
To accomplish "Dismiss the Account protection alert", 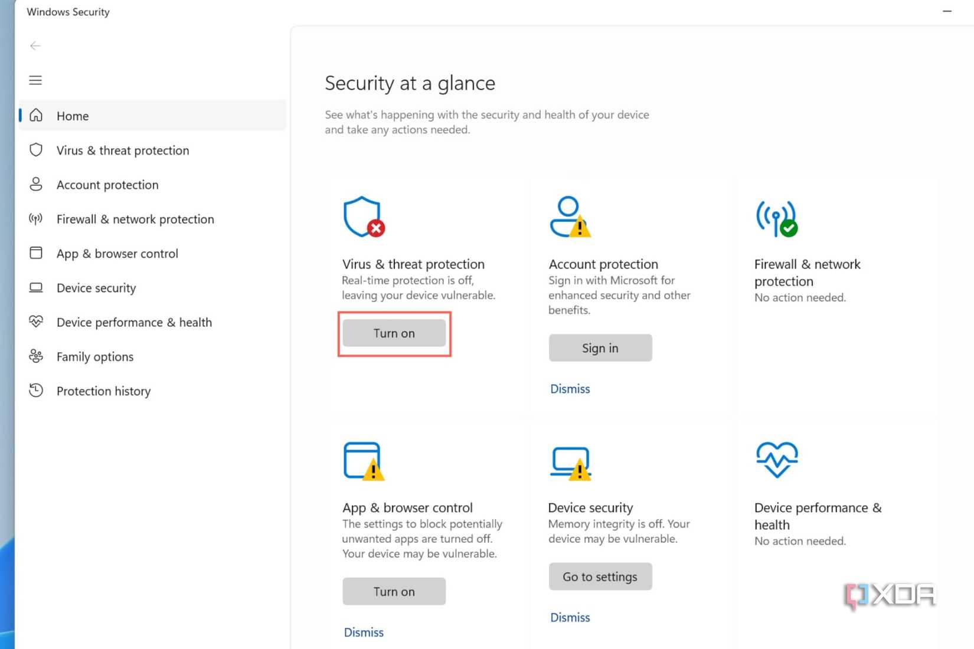I will 569,389.
